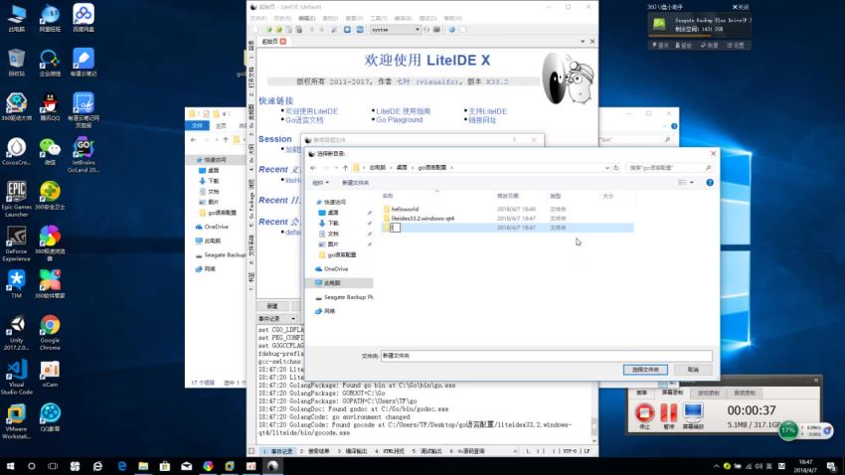Open Google Chrome desktop shortcut

50,332
